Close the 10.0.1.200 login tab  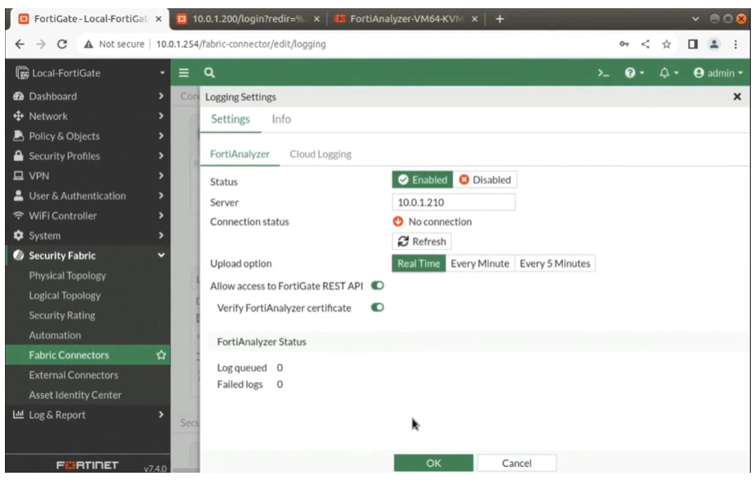(317, 19)
